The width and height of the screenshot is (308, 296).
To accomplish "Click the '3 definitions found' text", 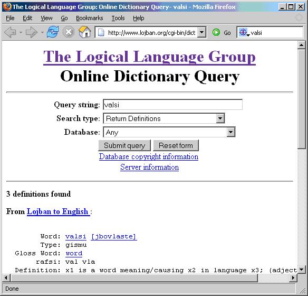I will 38,194.
